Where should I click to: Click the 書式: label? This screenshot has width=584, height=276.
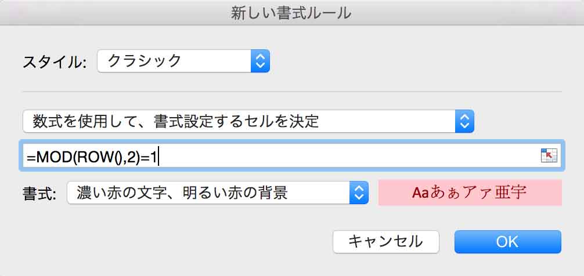pyautogui.click(x=39, y=193)
